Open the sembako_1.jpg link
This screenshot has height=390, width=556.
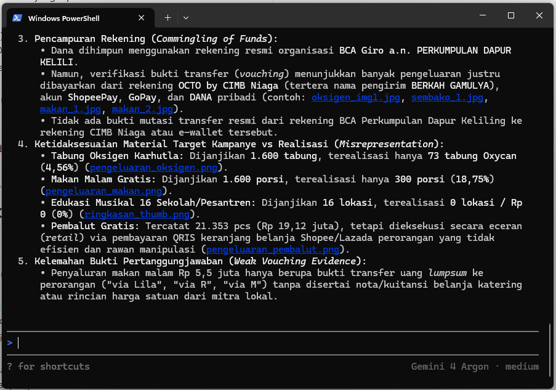[447, 97]
